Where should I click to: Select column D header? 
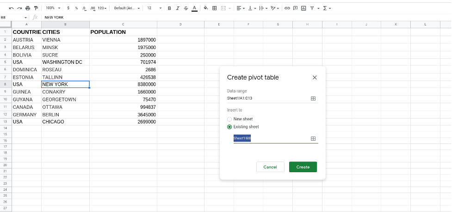181,25
